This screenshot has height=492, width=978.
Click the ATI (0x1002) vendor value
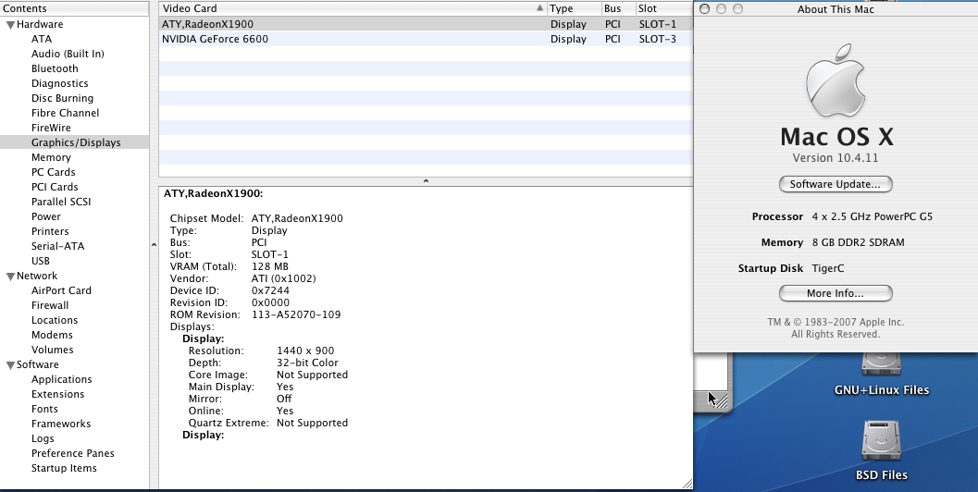[x=284, y=278]
